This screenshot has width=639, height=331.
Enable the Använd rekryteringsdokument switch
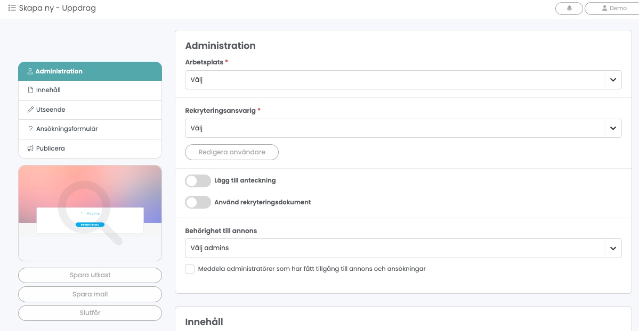198,202
